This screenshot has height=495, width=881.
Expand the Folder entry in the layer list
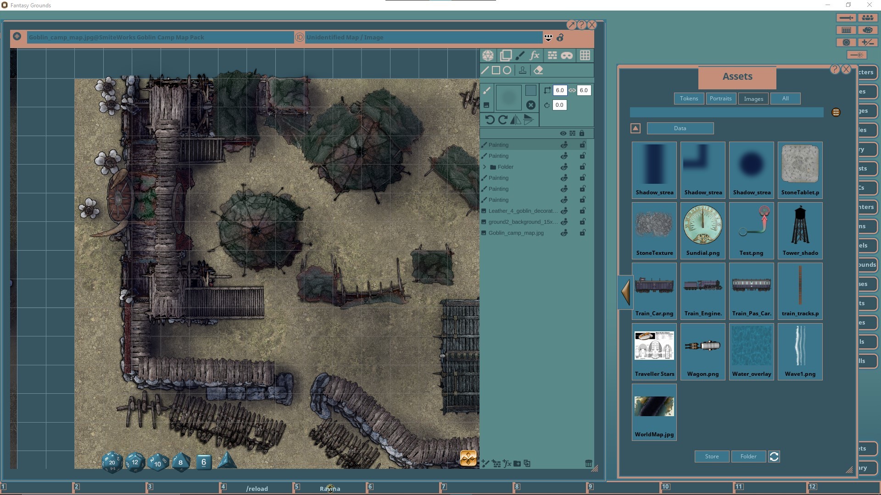485,166
